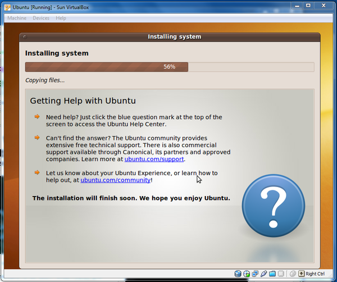Click 'The installation will finish soon' message

131,198
